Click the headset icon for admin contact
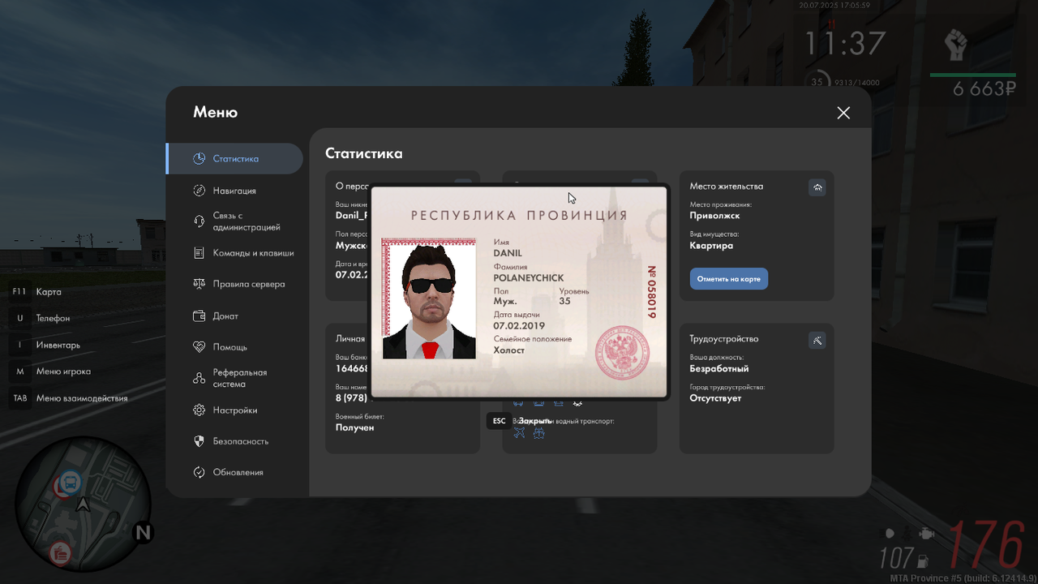The width and height of the screenshot is (1038, 584). (199, 221)
